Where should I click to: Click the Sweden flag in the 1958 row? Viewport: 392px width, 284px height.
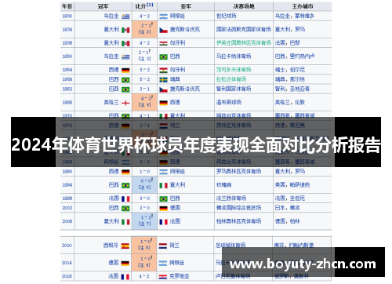[163, 80]
